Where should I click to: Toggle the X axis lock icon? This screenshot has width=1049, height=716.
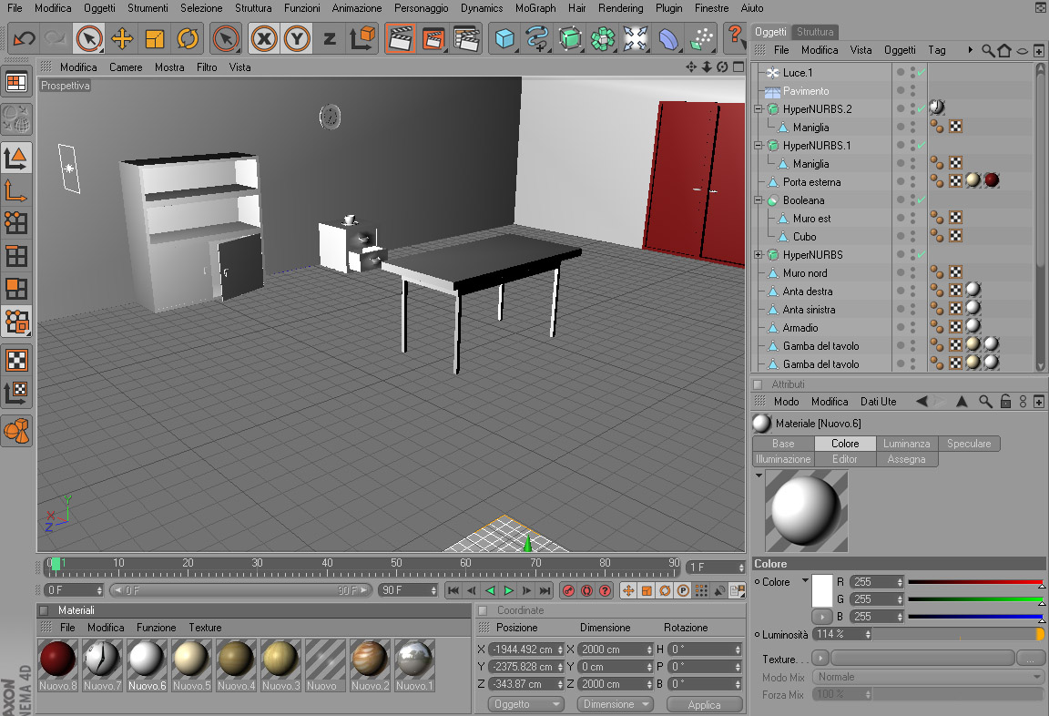coord(264,39)
